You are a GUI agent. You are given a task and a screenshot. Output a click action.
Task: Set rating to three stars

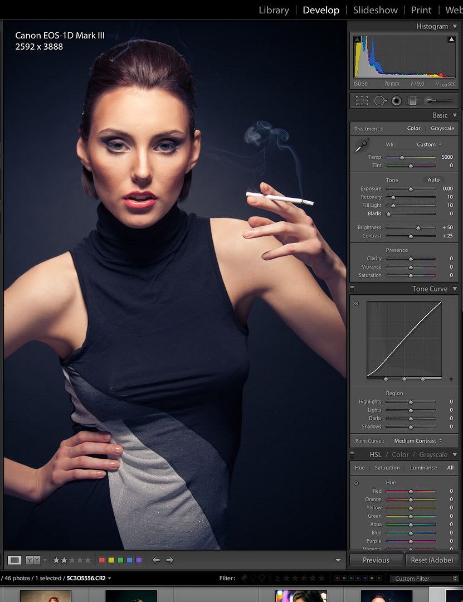pyautogui.click(x=72, y=560)
